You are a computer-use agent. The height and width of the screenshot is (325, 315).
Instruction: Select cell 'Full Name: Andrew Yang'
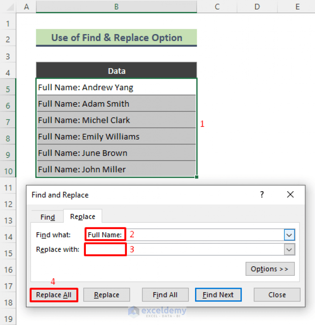click(x=116, y=87)
